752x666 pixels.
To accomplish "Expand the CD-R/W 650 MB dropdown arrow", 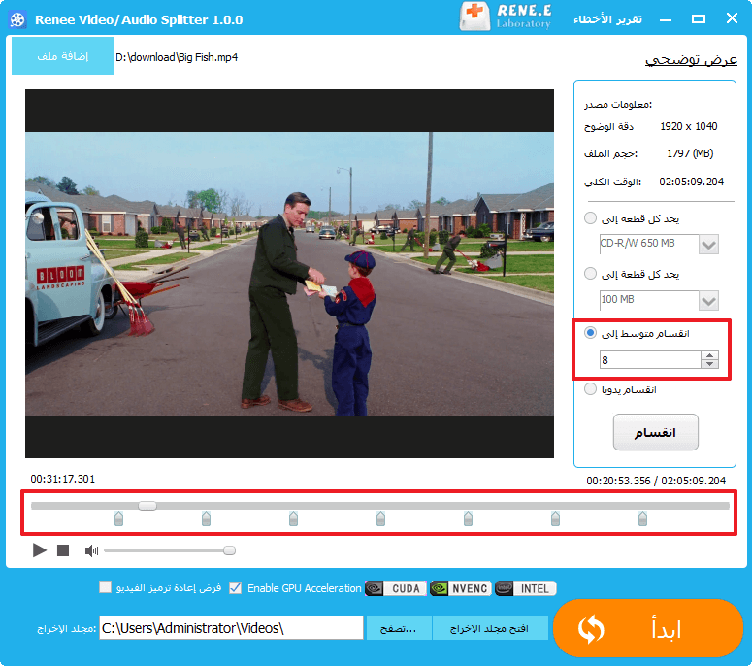I will point(709,245).
